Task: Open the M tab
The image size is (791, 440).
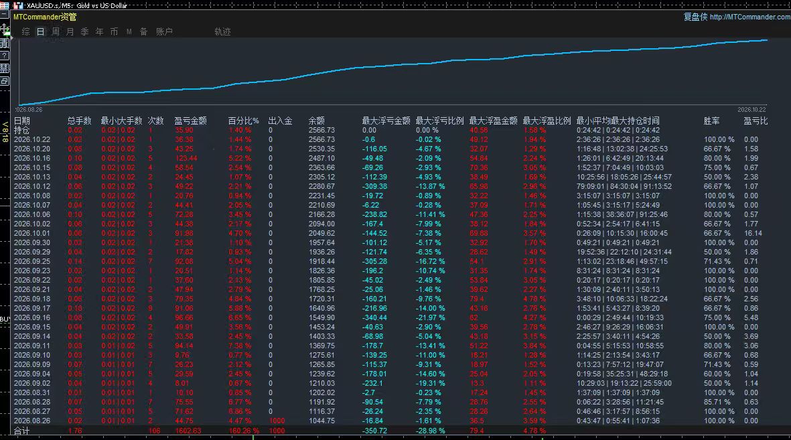Action: coord(129,31)
